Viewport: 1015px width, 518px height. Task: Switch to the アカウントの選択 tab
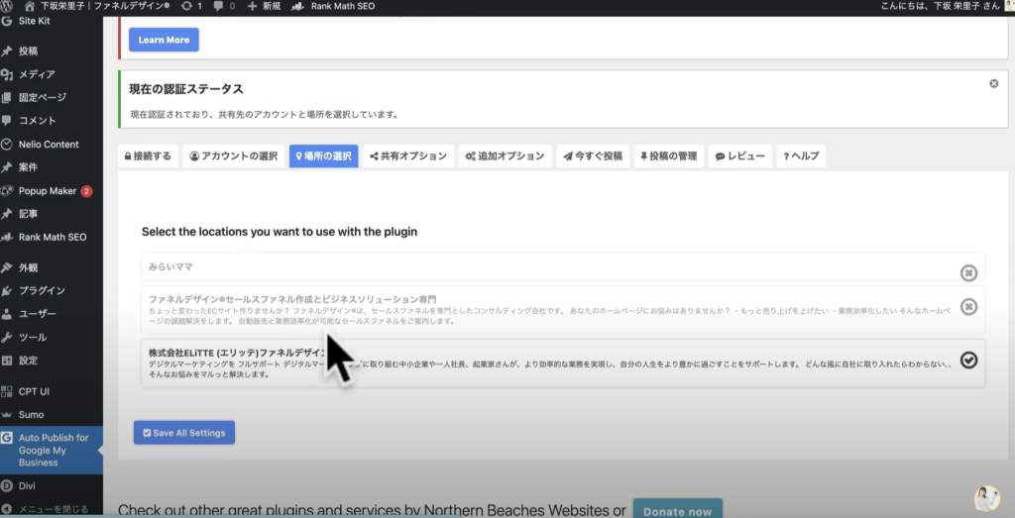pyautogui.click(x=233, y=156)
